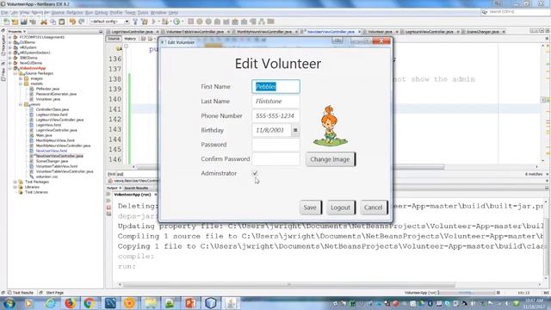Click the Last Name field containing Flintstone

[x=275, y=102]
